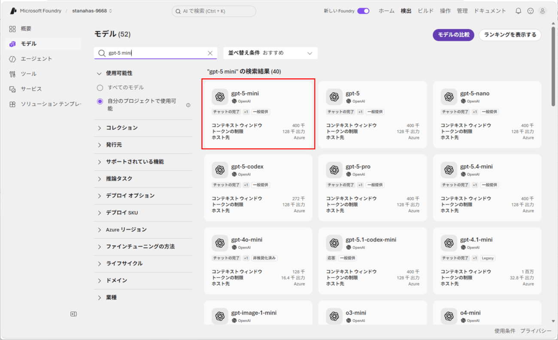Open the 使用条件 link
The image size is (558, 340).
505,331
